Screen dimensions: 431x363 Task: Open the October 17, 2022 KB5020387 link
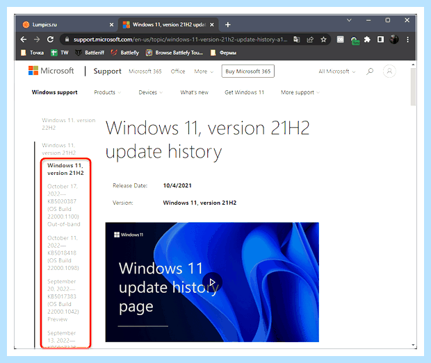(x=64, y=205)
